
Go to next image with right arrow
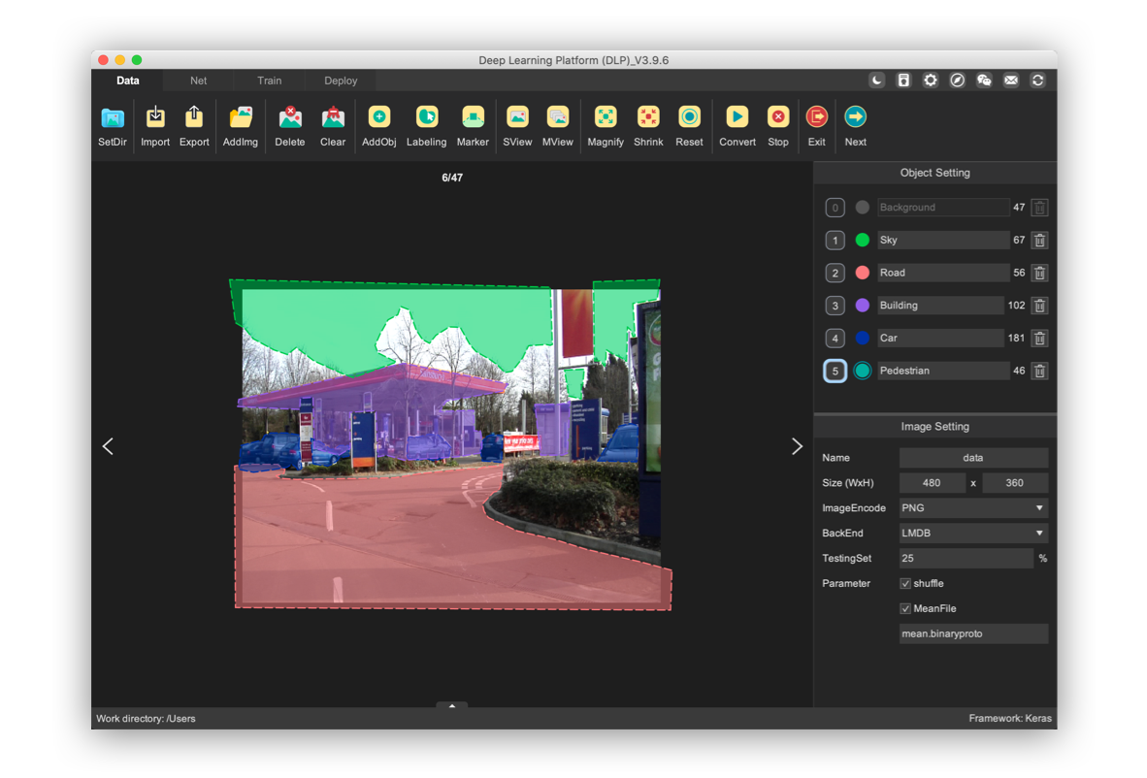click(797, 446)
